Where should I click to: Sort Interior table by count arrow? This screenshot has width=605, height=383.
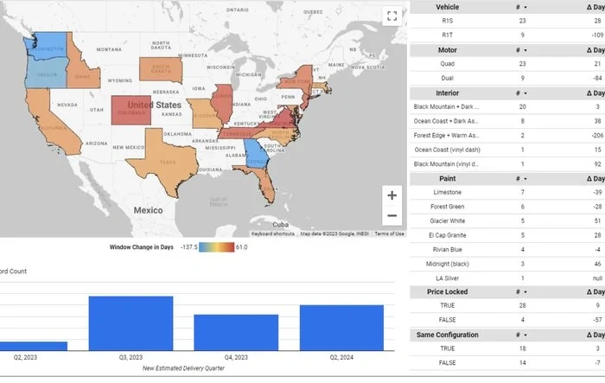point(525,93)
